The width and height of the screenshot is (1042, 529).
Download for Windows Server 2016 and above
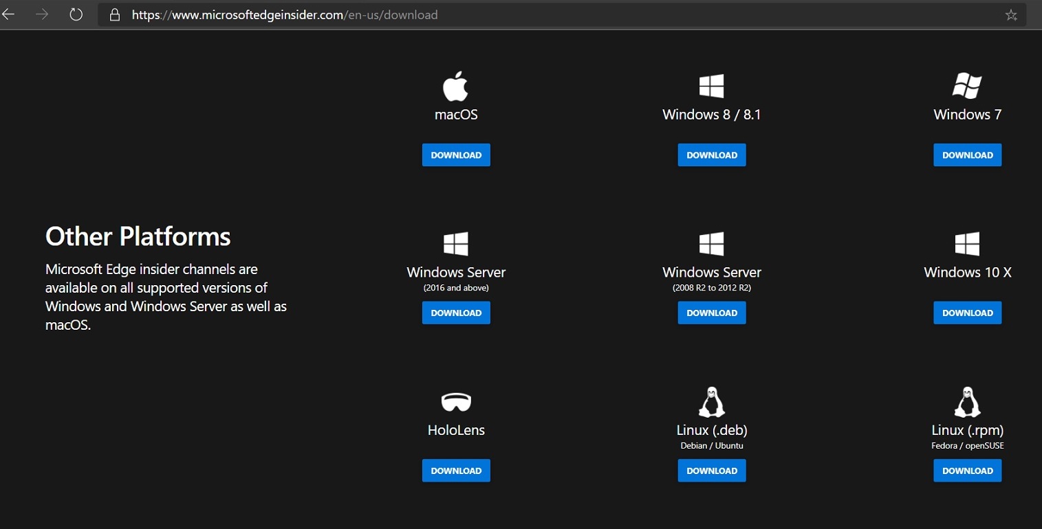point(456,313)
